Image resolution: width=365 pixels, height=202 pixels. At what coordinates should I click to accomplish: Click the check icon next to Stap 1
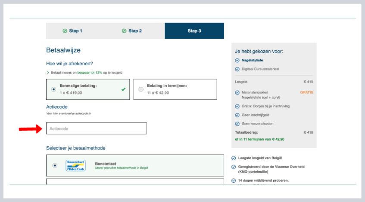point(65,31)
